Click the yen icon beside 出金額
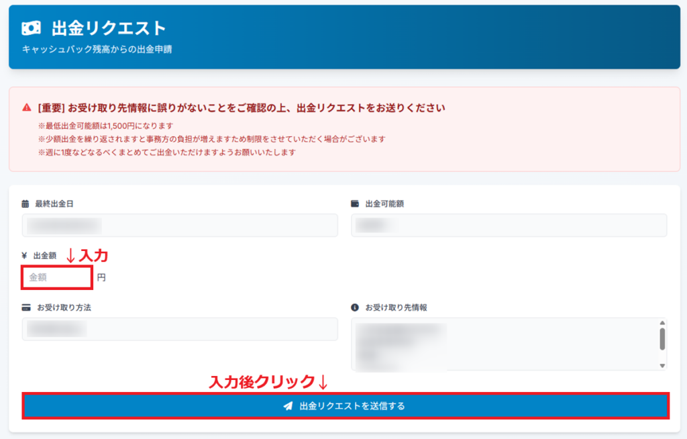 coord(24,256)
